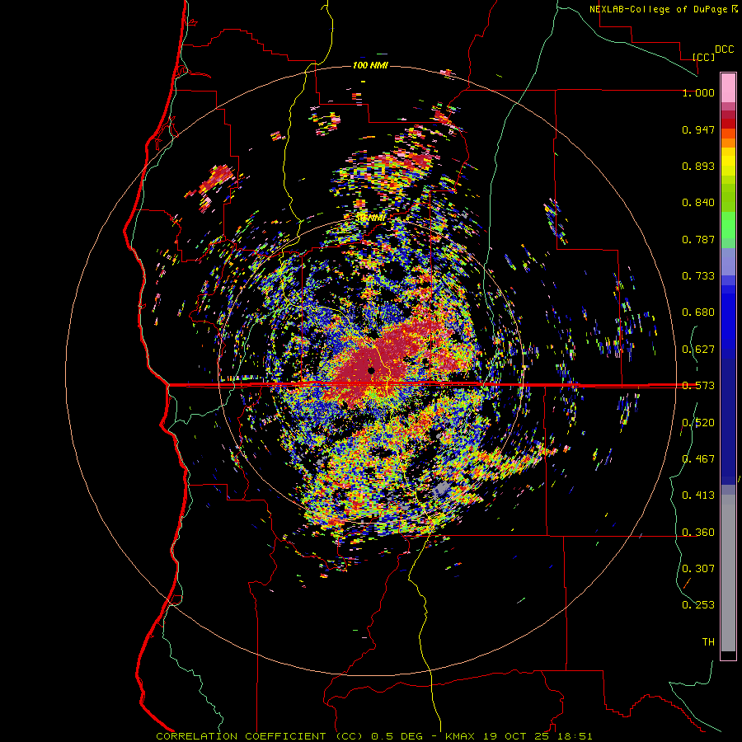742x742 pixels.
Task: Click the KMAX station identifier in the footer
Action: pos(461,736)
